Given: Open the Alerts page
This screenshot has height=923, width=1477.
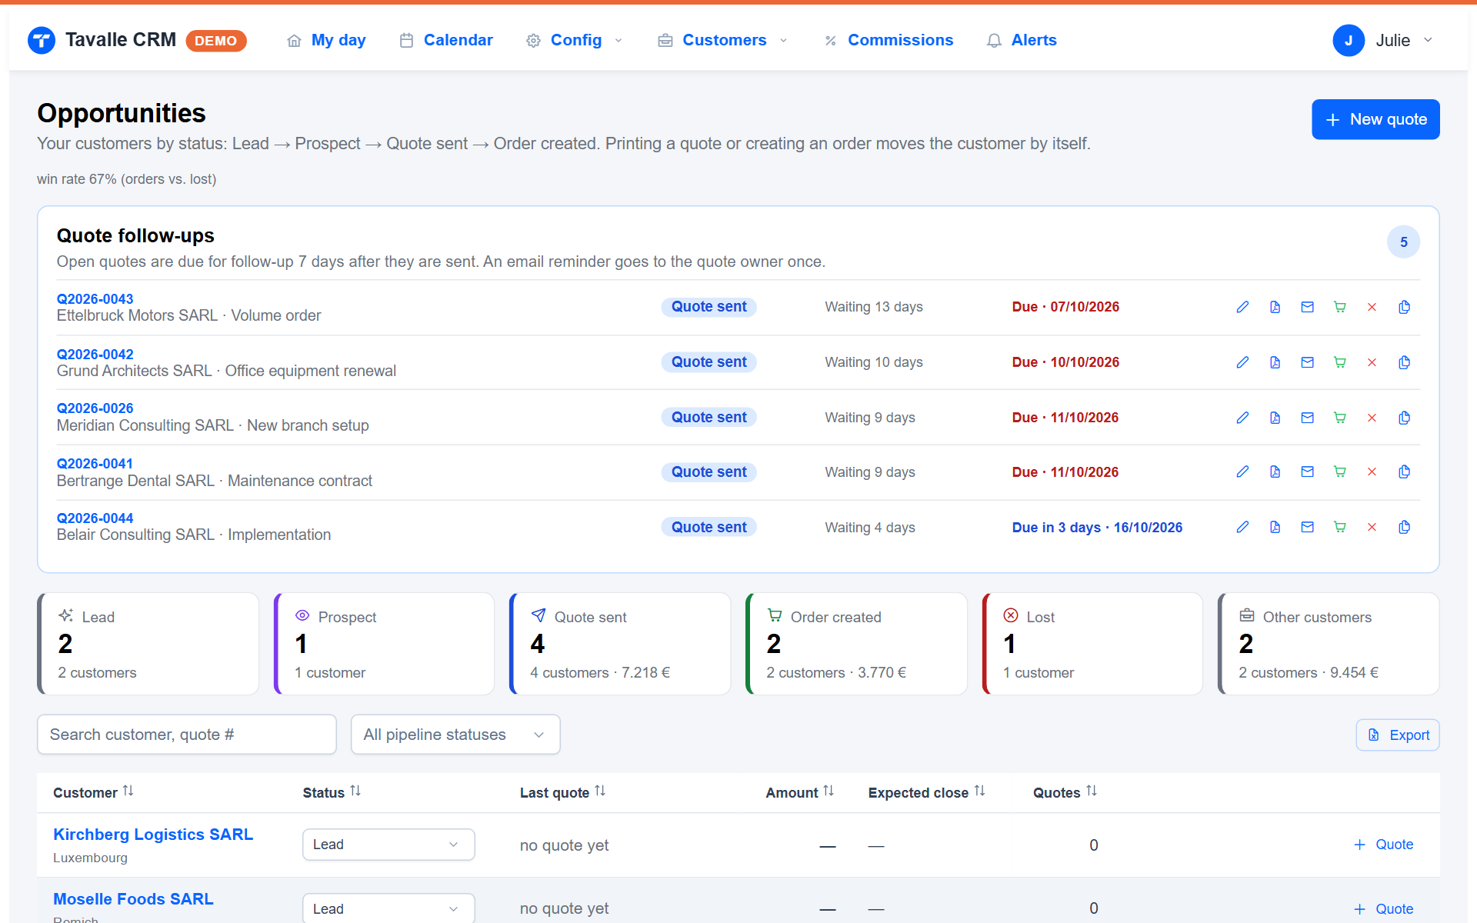Looking at the screenshot, I should coord(1022,40).
